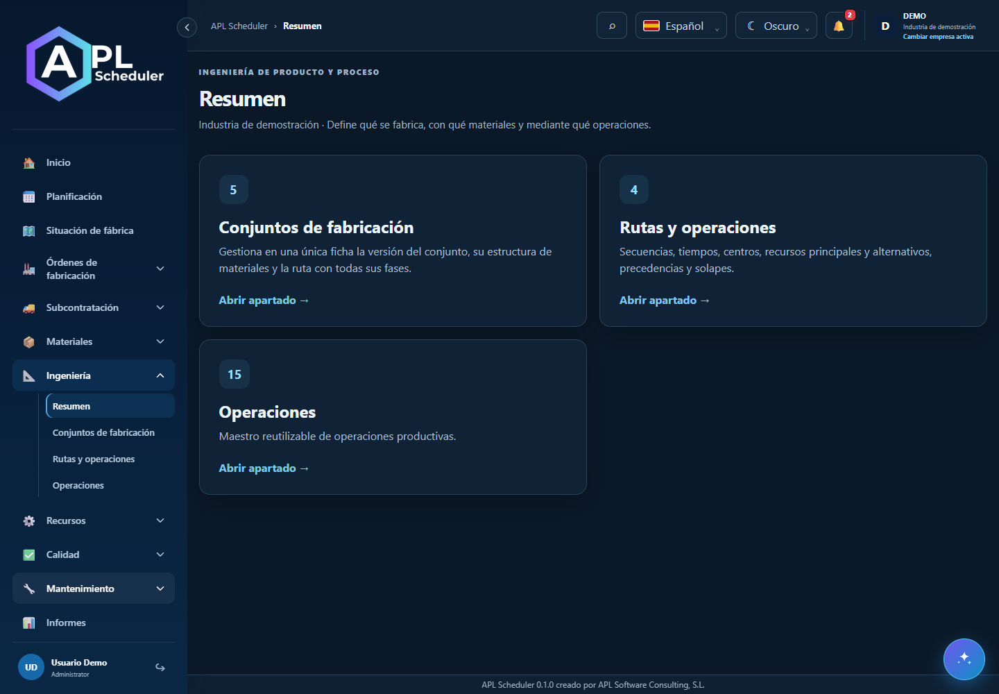Viewport: 999px width, 694px height.
Task: Open Abrir apartado under the Operaciones card
Action: click(264, 468)
